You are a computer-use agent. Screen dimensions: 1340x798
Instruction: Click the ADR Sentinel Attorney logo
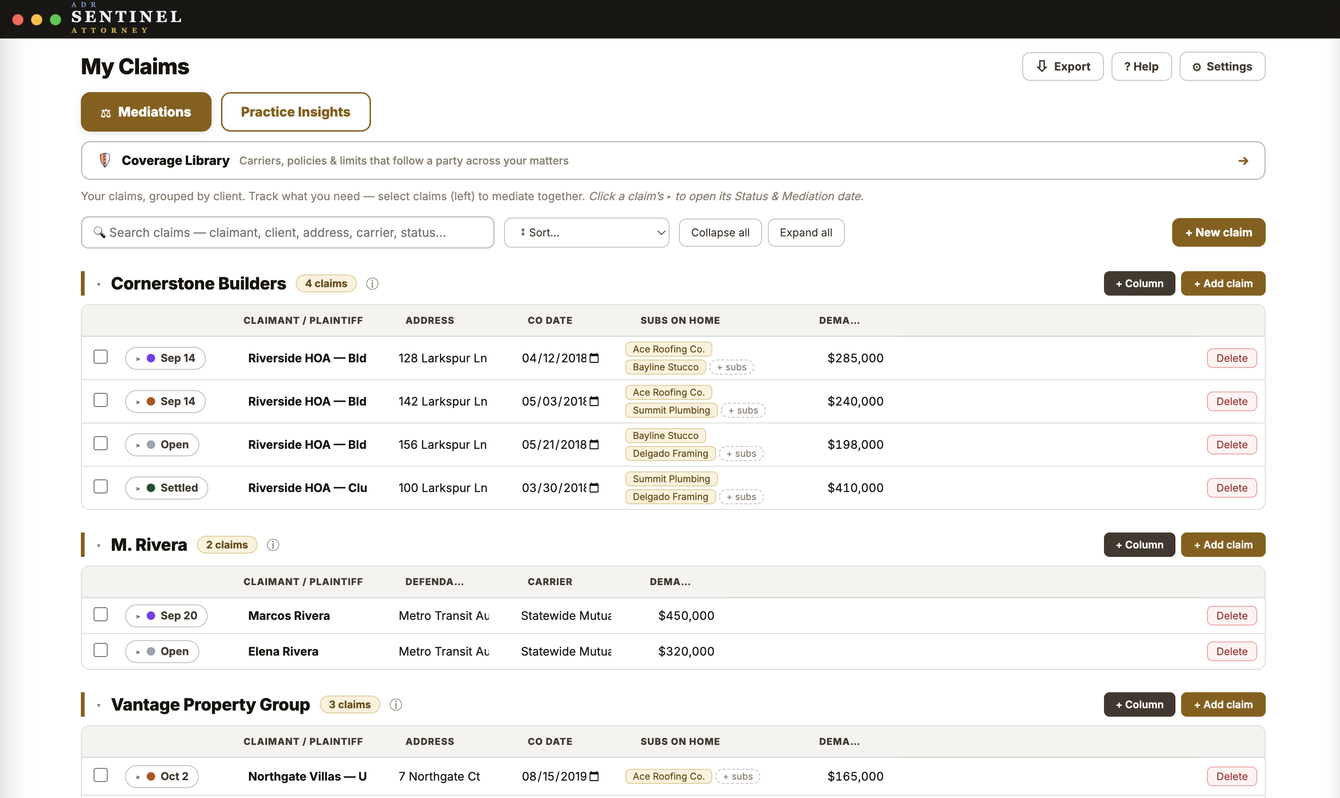126,19
